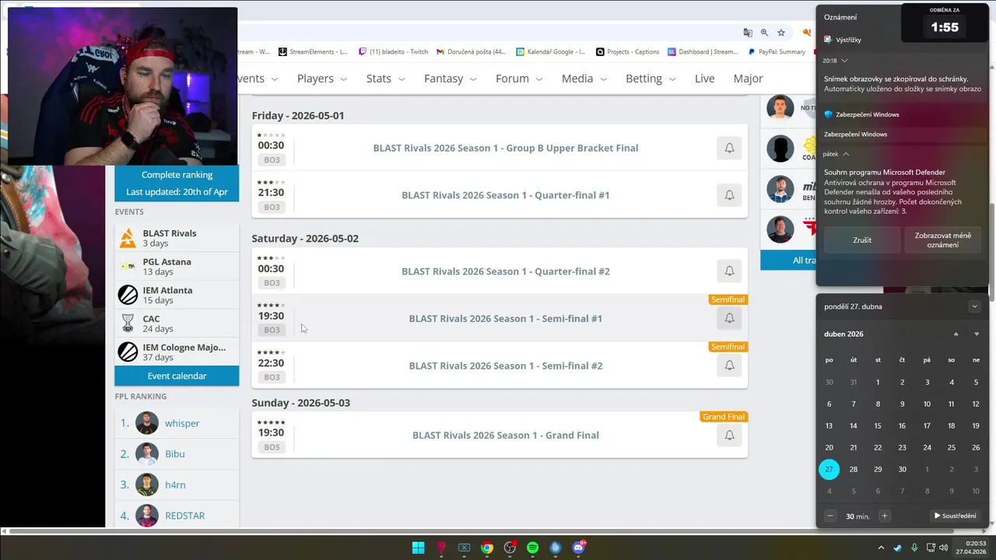996x560 pixels.
Task: Decrease focus session minutes with minus
Action: coord(830,516)
